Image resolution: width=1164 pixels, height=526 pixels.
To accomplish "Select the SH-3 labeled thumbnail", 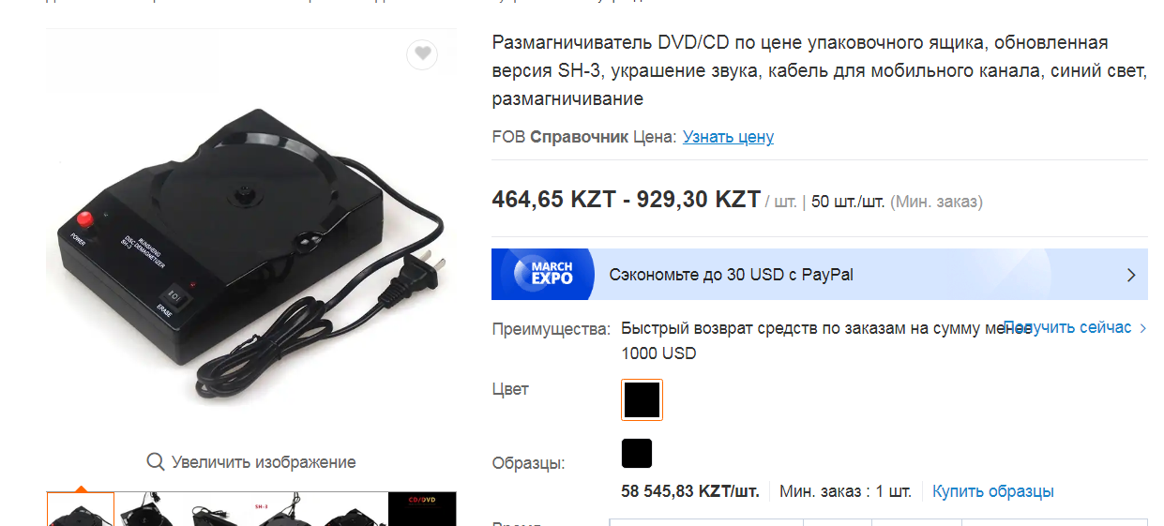I will click(286, 509).
